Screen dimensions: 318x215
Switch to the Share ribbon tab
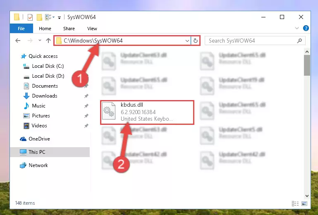[69, 29]
